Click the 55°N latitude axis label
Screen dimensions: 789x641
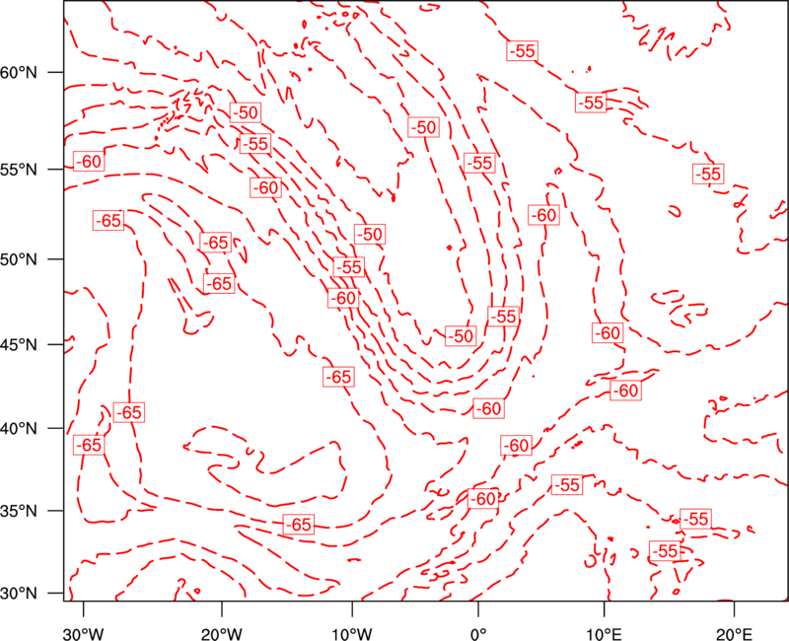click(19, 170)
